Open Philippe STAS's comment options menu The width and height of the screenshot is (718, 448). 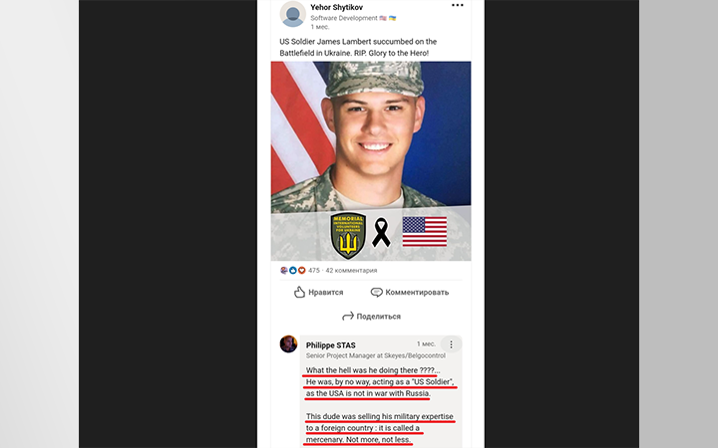click(x=451, y=344)
